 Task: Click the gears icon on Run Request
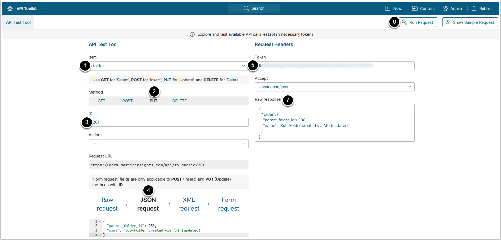404,22
